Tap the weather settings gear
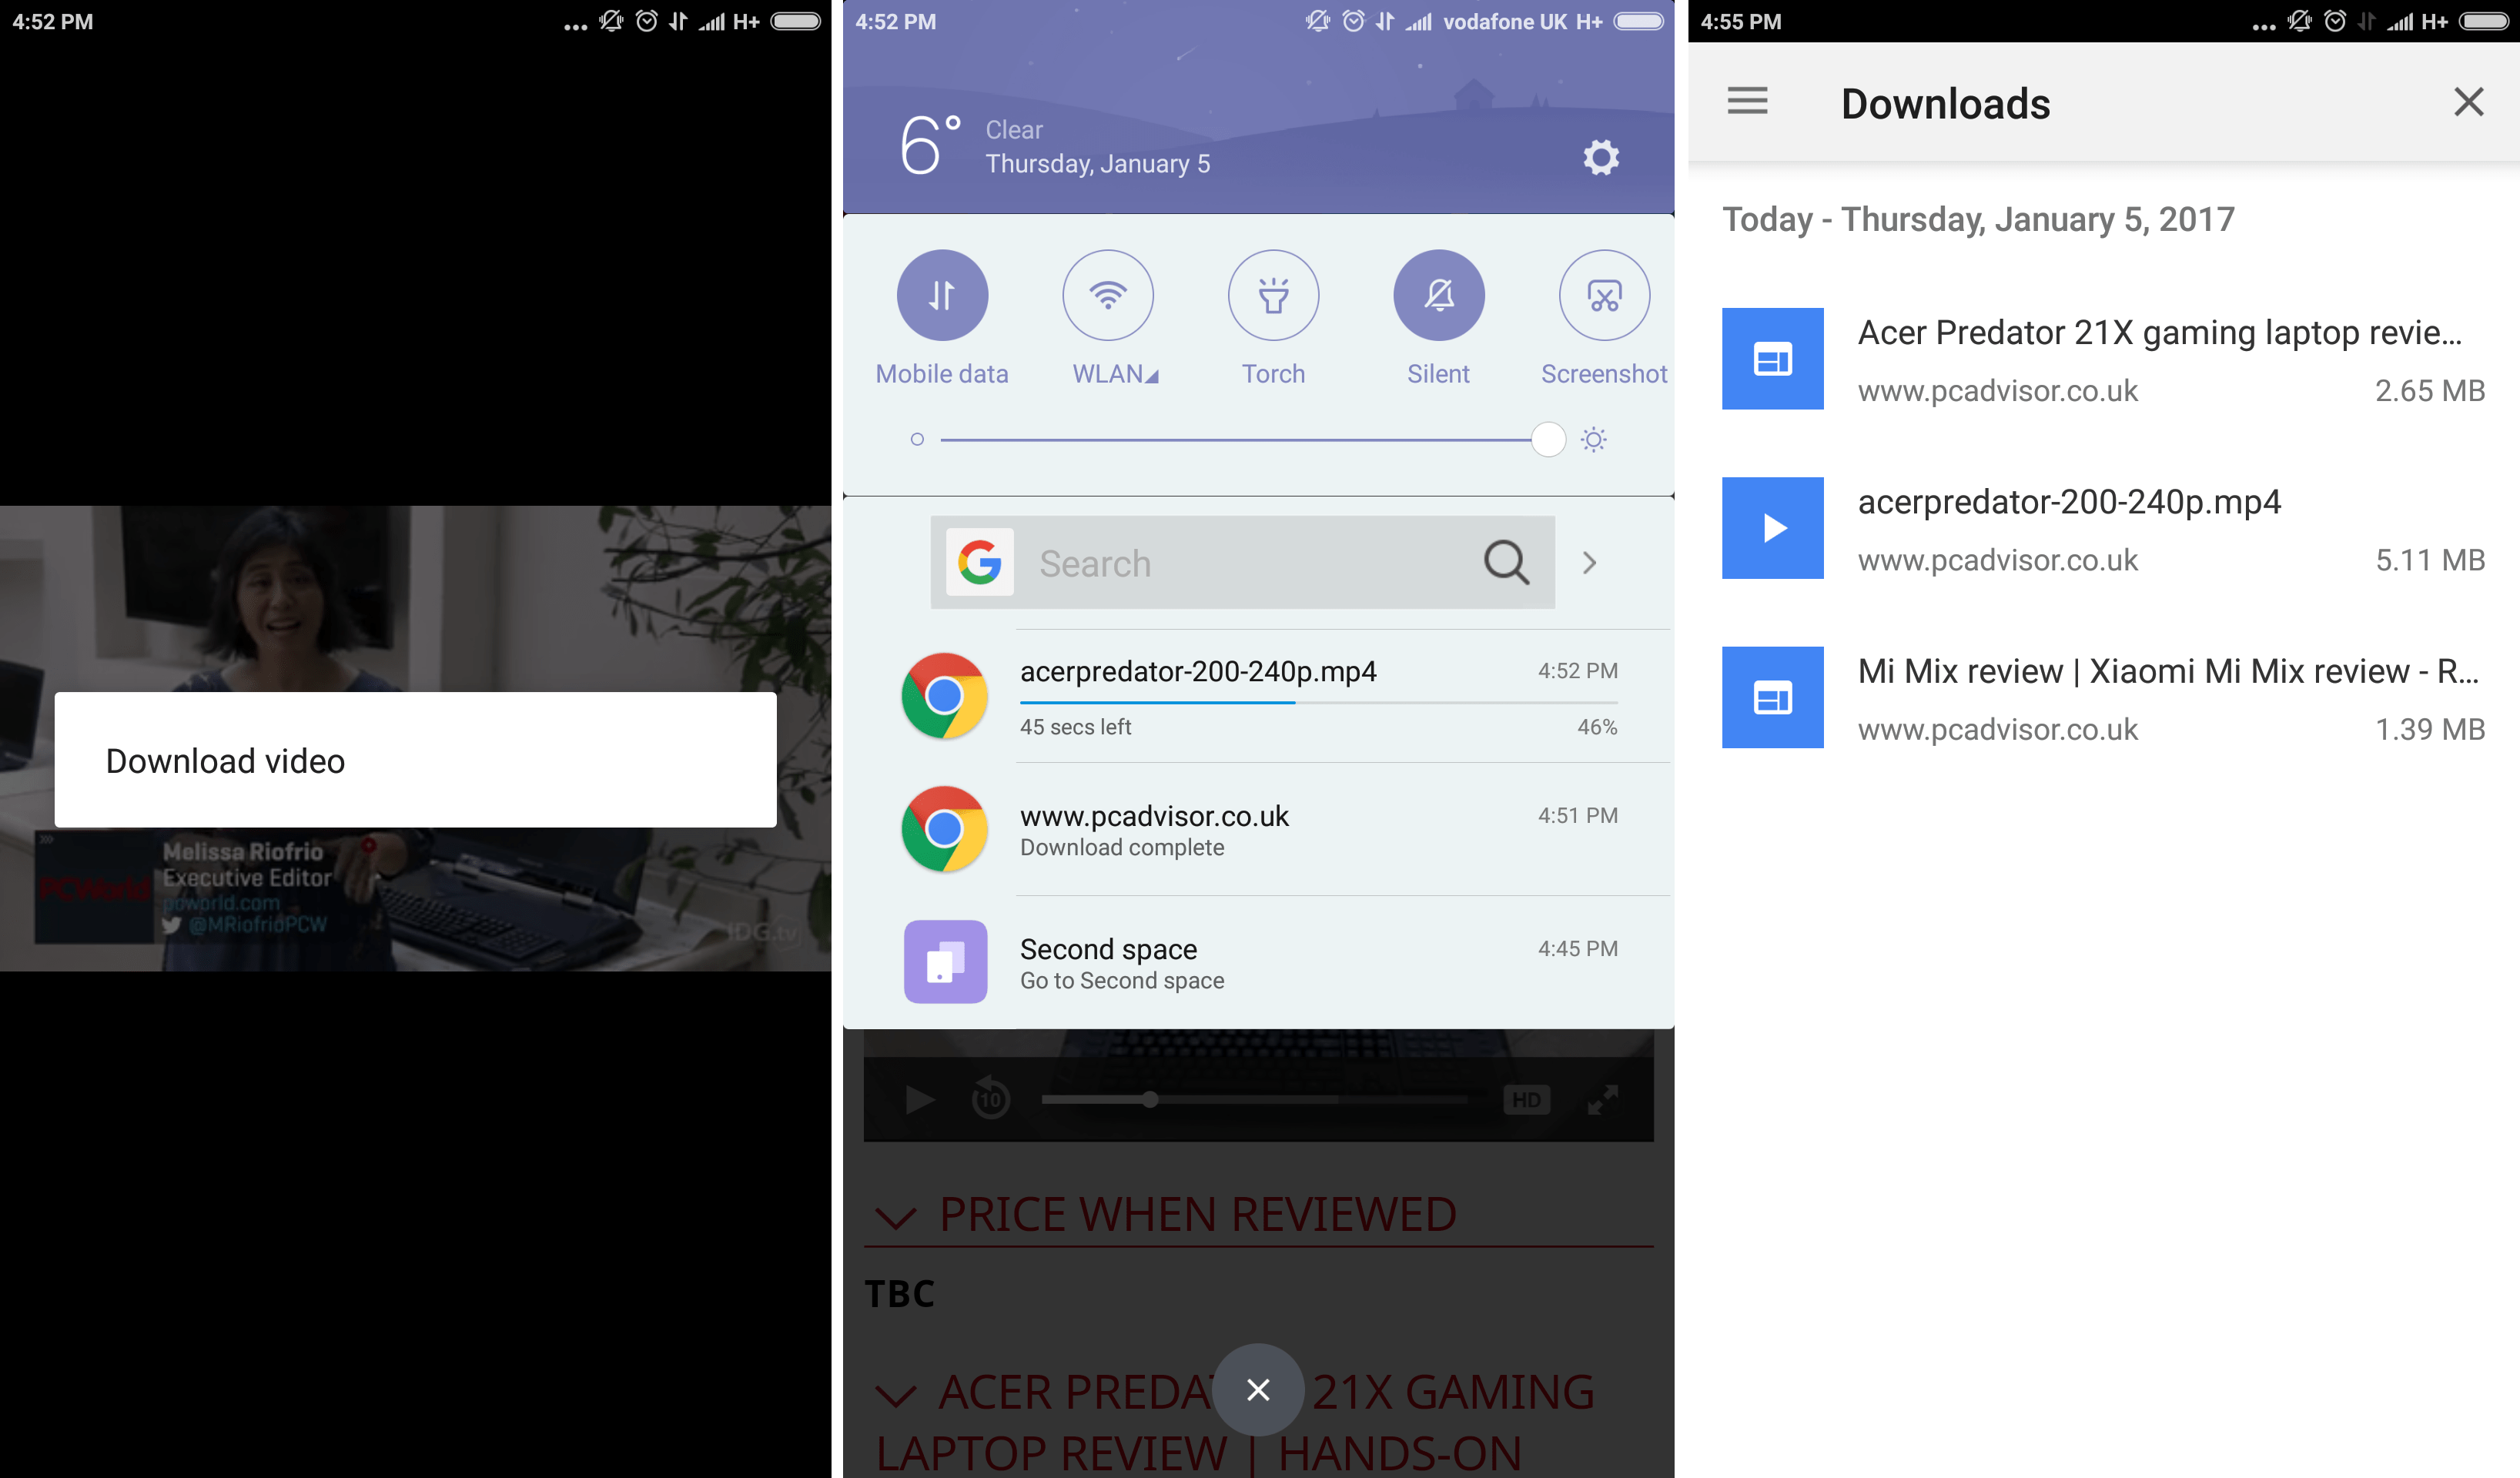Image resolution: width=2520 pixels, height=1478 pixels. point(1600,158)
